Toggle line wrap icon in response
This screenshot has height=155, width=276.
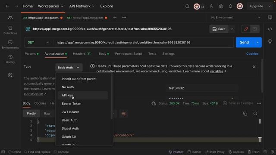coord(123,114)
